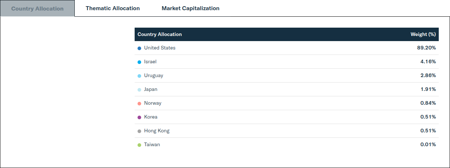Switch to the Thematic Allocation tab

112,8
